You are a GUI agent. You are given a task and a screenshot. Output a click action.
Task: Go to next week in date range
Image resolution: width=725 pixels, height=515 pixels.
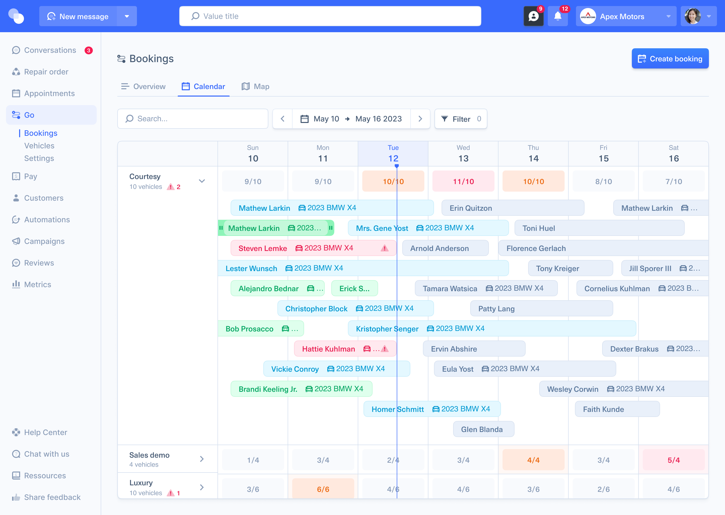(420, 119)
